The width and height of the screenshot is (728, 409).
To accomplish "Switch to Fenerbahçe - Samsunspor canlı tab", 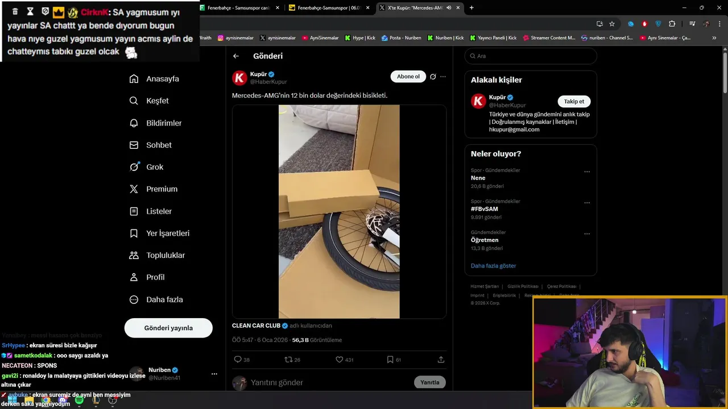I will click(x=240, y=8).
